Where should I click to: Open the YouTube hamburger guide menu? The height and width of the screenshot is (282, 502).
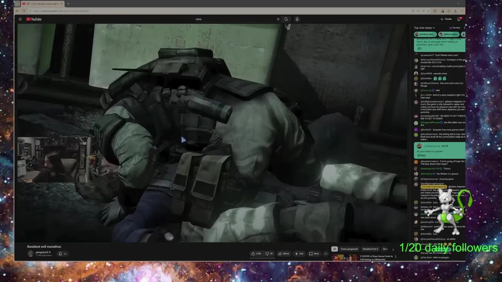[x=20, y=19]
